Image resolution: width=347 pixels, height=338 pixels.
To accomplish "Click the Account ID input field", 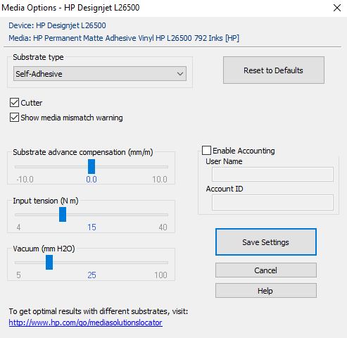I will (x=272, y=202).
